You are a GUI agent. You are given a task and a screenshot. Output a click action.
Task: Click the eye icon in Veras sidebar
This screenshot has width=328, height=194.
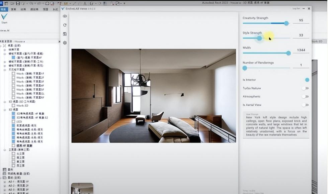[x=65, y=16]
